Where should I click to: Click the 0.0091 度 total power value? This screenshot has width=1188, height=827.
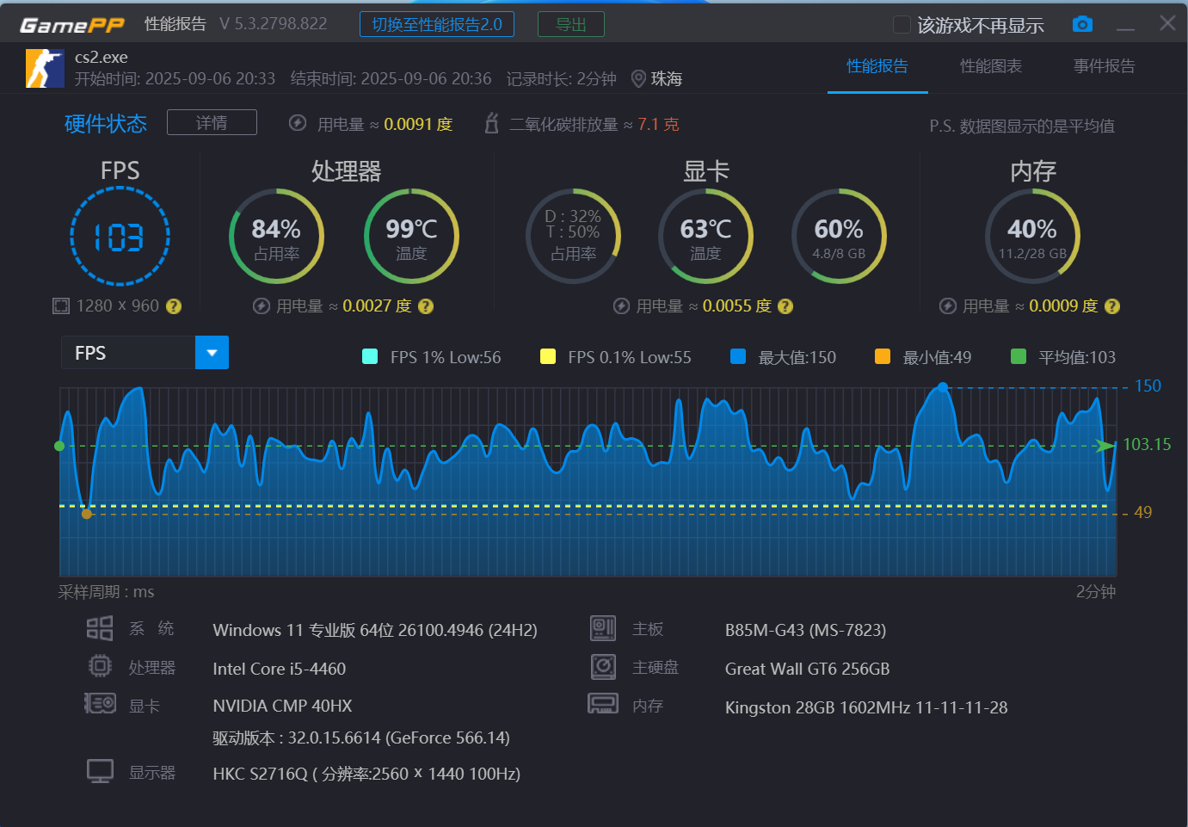click(x=418, y=124)
